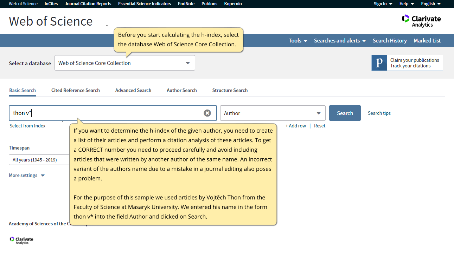The width and height of the screenshot is (454, 258).
Task: Click the Clarivate Analytics logo in header
Action: [x=421, y=21]
